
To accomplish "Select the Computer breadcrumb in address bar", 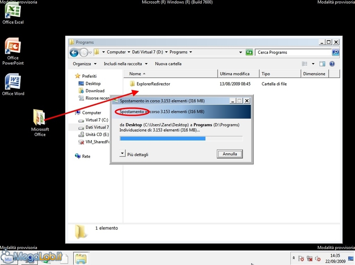I will pyautogui.click(x=116, y=52).
